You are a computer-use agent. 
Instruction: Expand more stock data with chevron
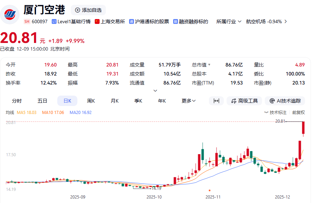point(155,91)
